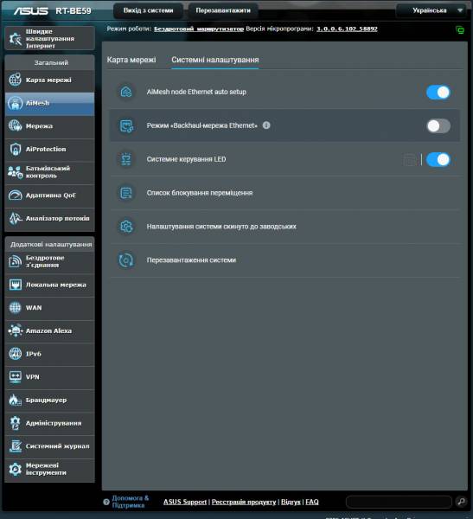Open Адаптивна QoE menu item
The image size is (473, 519).
tap(49, 195)
